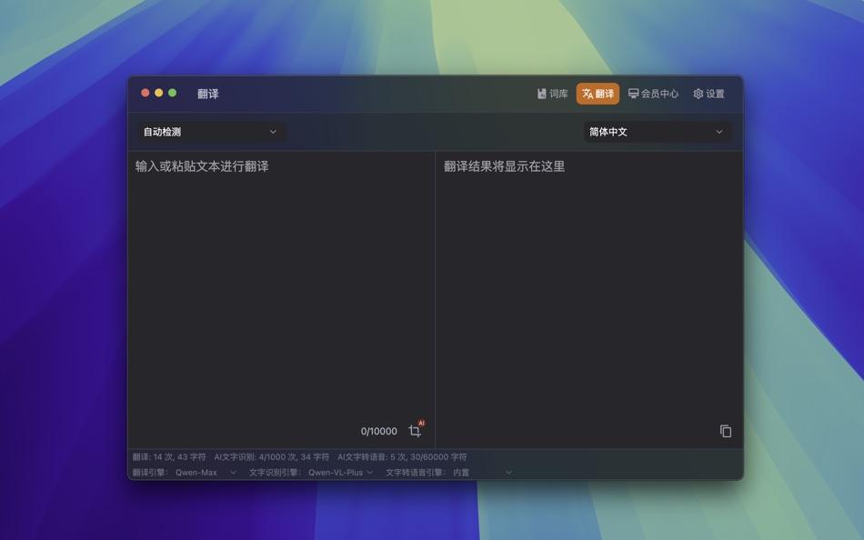Change 文字转语音引擎 内置 dropdown
The image size is (864, 540).
click(483, 472)
